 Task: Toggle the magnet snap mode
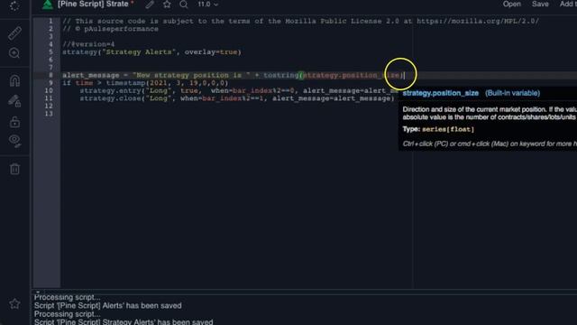[x=14, y=80]
